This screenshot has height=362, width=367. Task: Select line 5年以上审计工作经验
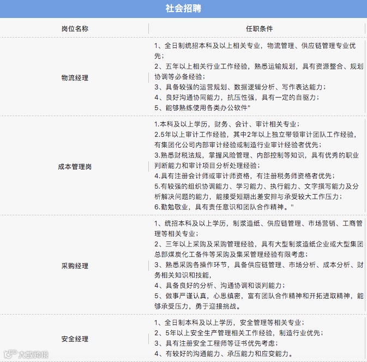coord(256,134)
